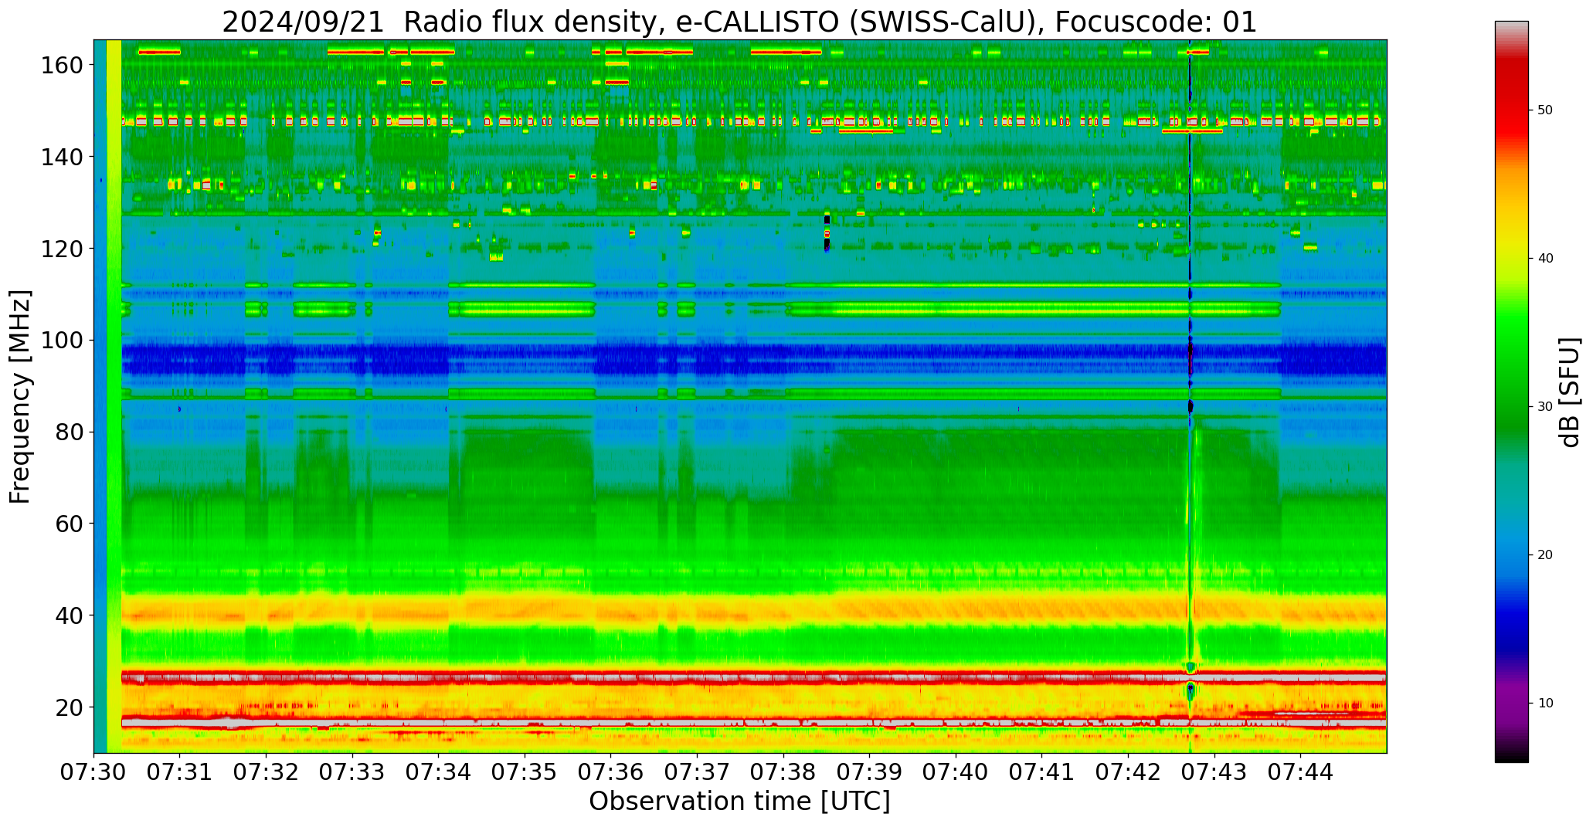This screenshot has width=1593, height=824.
Task: Click the 60 frequency tick label
Action: [x=69, y=524]
